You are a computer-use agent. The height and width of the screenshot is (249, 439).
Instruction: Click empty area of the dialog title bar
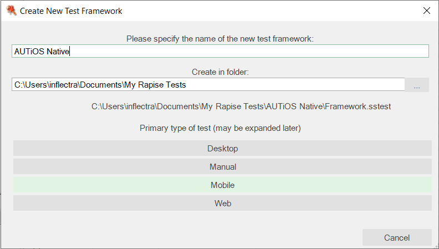pos(266,11)
